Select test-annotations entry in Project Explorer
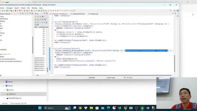 11,61
